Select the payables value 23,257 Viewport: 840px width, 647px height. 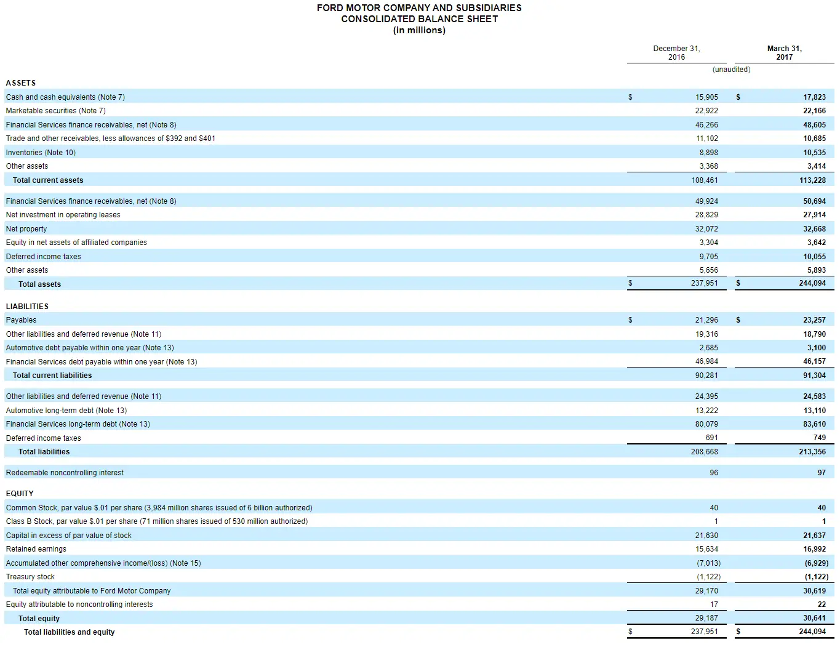click(815, 320)
